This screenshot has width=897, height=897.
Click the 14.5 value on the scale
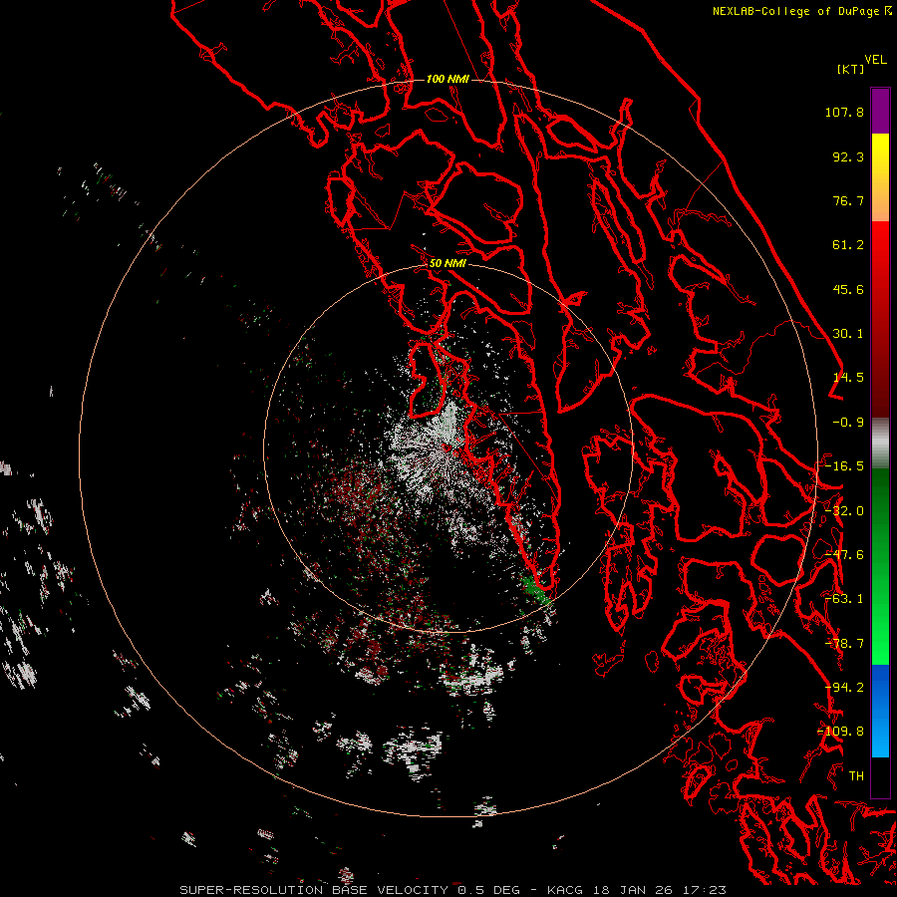point(848,378)
